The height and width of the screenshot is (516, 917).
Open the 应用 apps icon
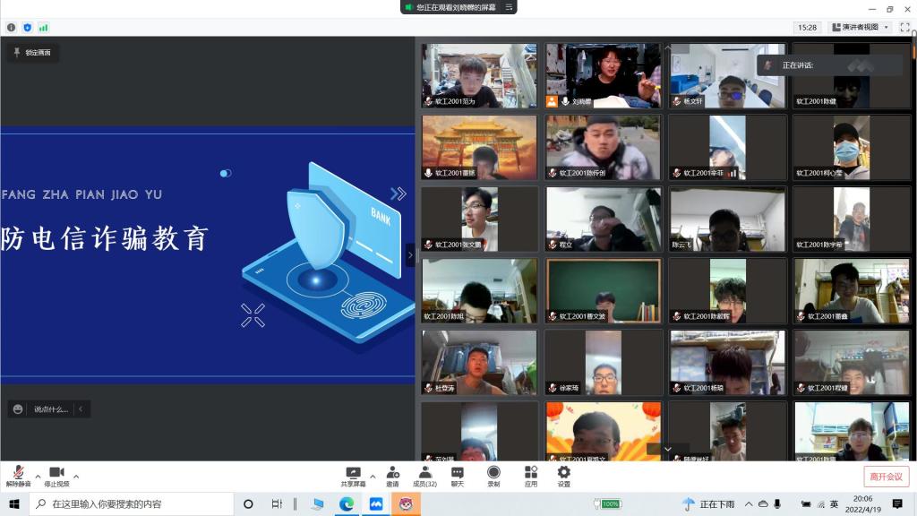530,476
